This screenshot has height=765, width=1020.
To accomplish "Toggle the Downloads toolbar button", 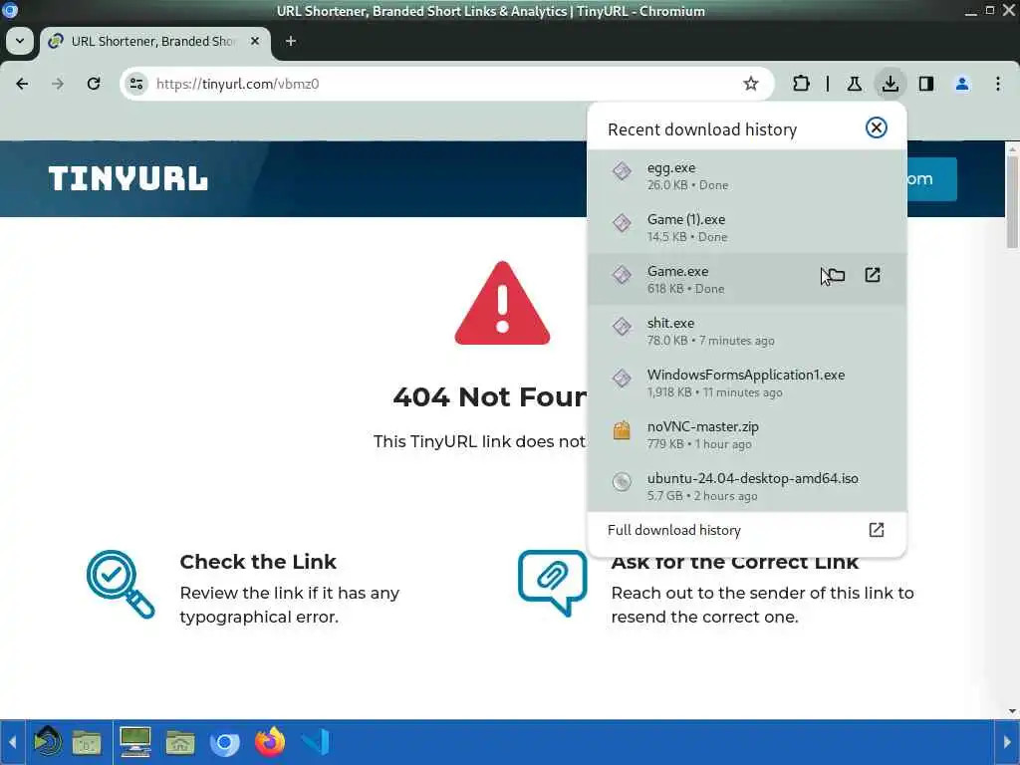I will pyautogui.click(x=890, y=84).
